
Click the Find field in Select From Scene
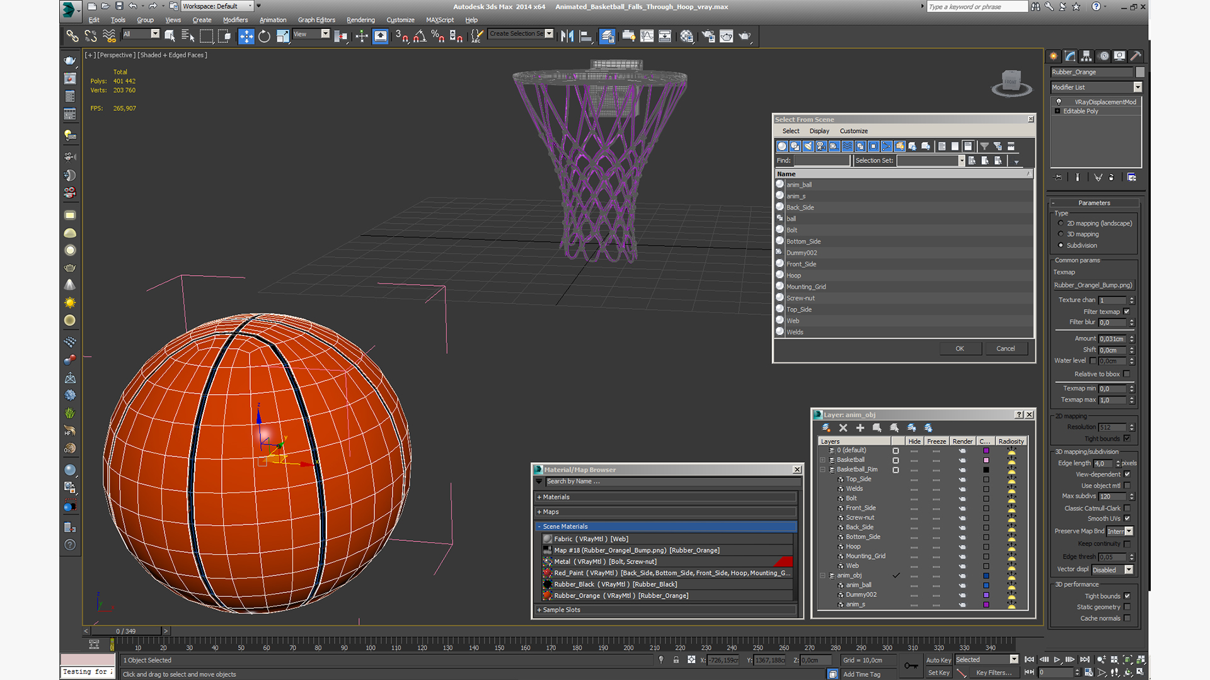click(x=822, y=161)
